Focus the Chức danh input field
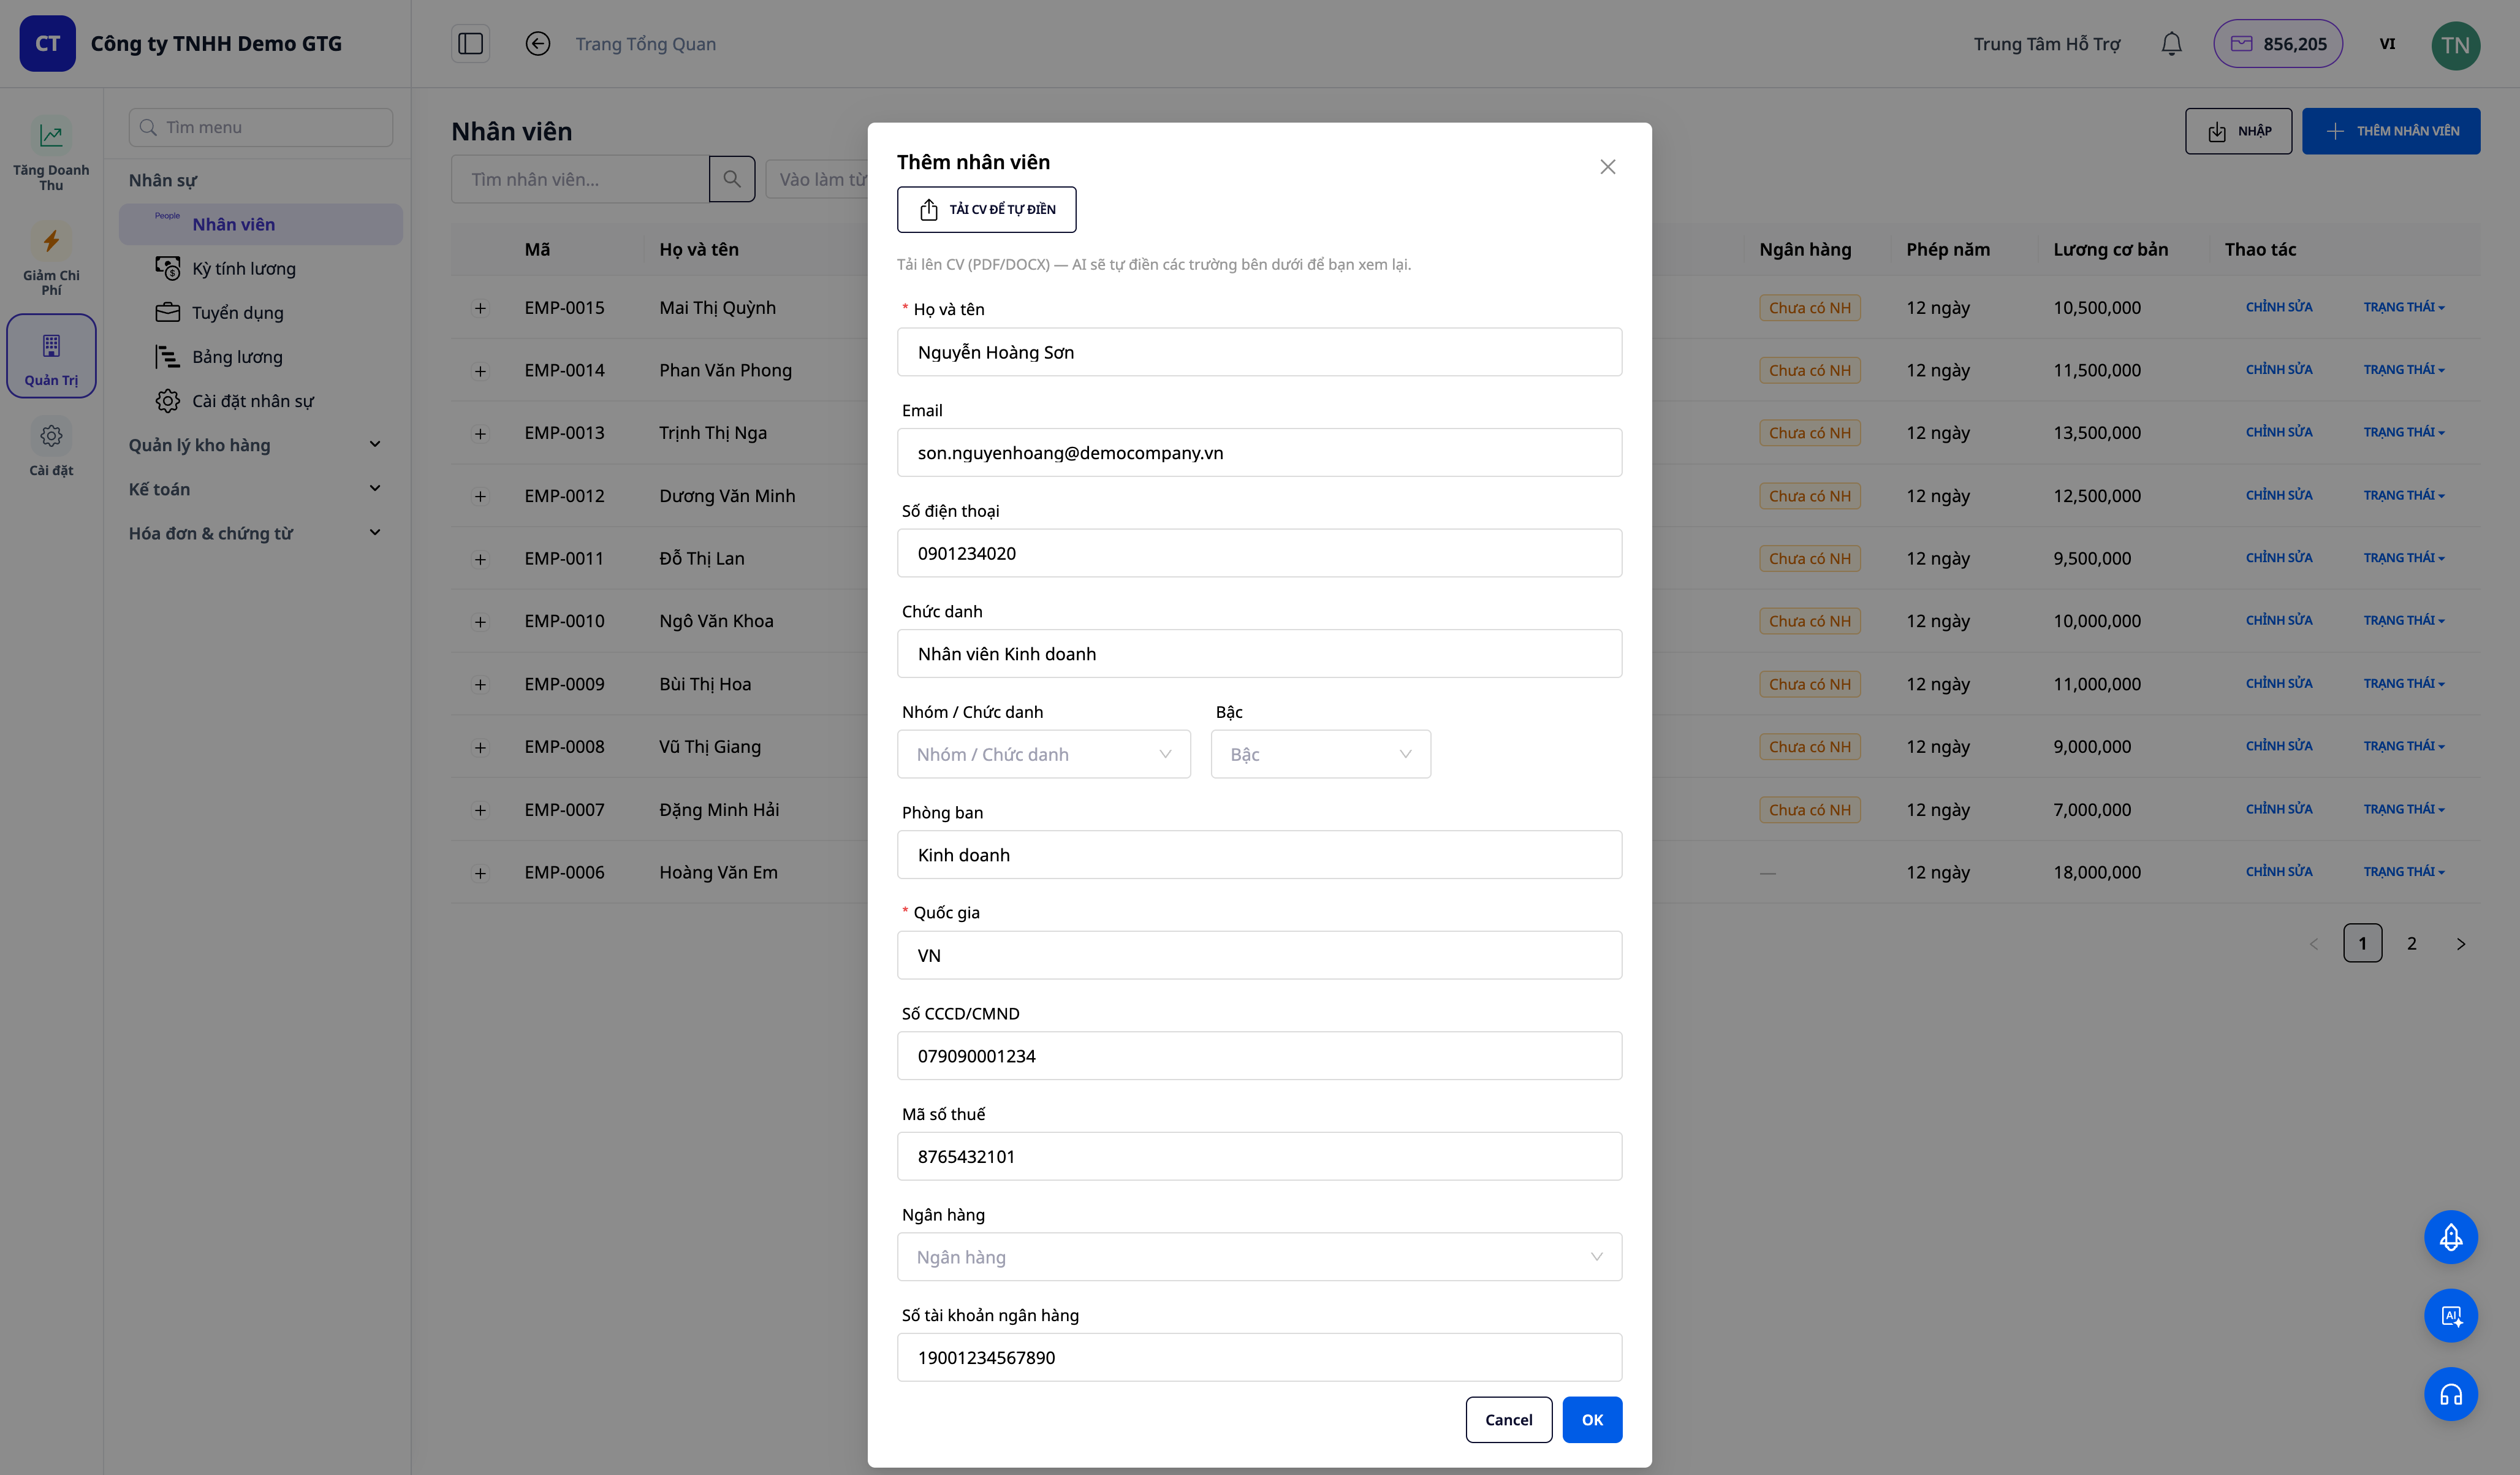Screen dimensions: 2520x1475 pyautogui.click(x=1259, y=654)
